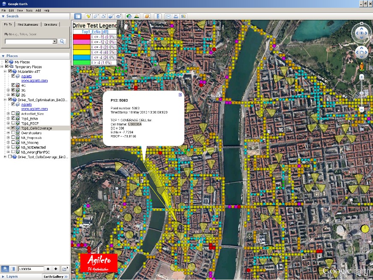Open the historical imagery clock tool

coord(129,16)
